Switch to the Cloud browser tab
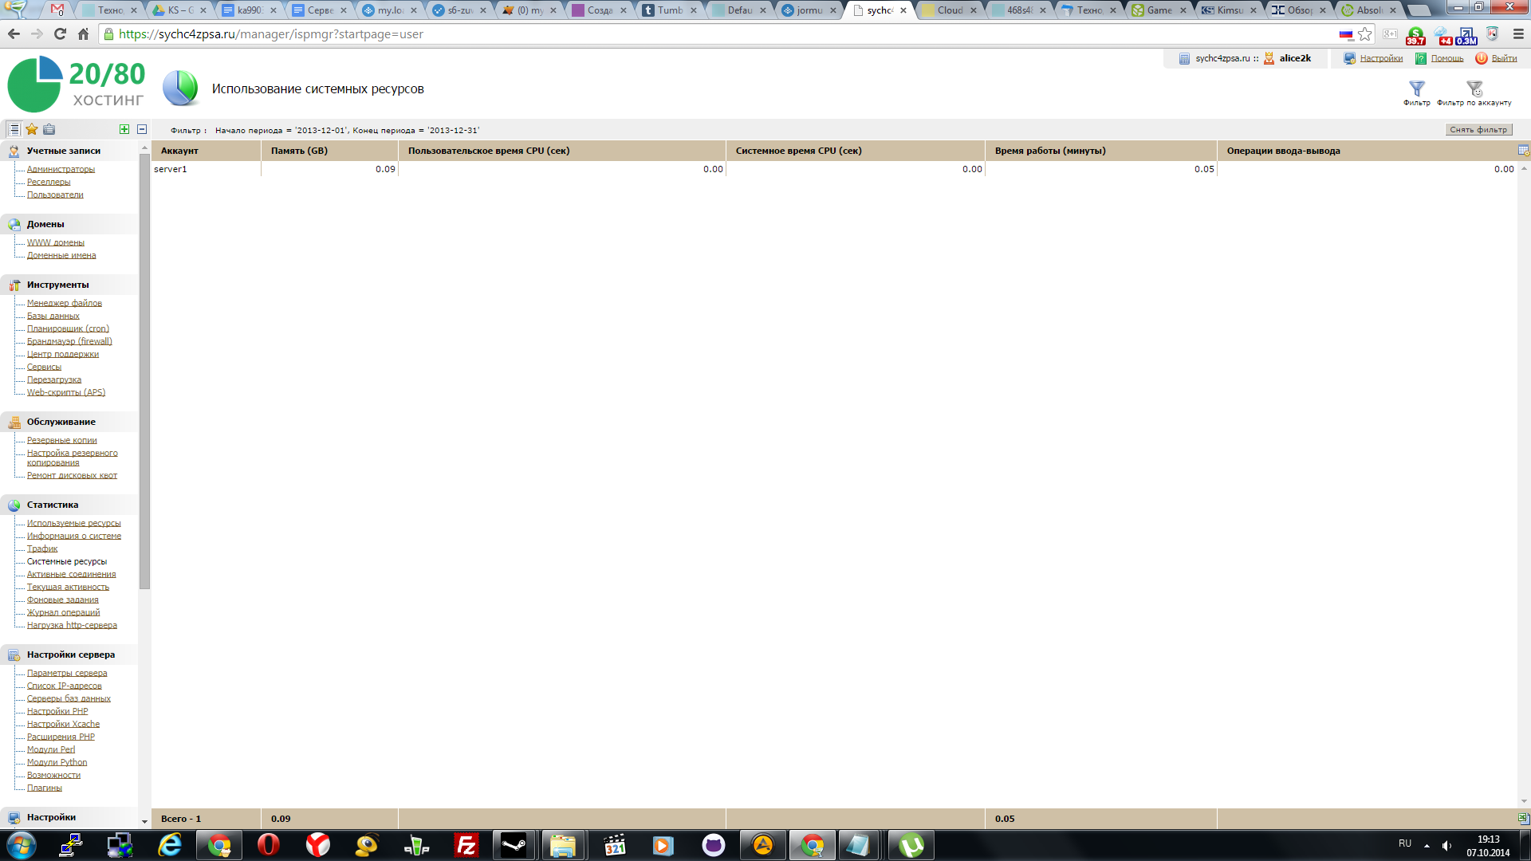The image size is (1531, 861). [950, 10]
